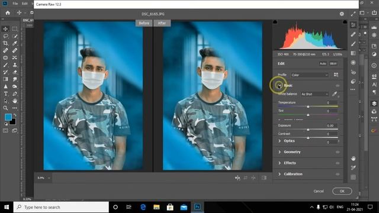Click the Cancel button
Screen dimensions: 379x213
point(319,191)
